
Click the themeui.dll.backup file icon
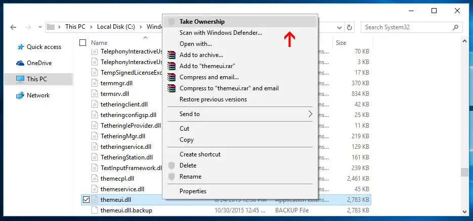pos(95,210)
